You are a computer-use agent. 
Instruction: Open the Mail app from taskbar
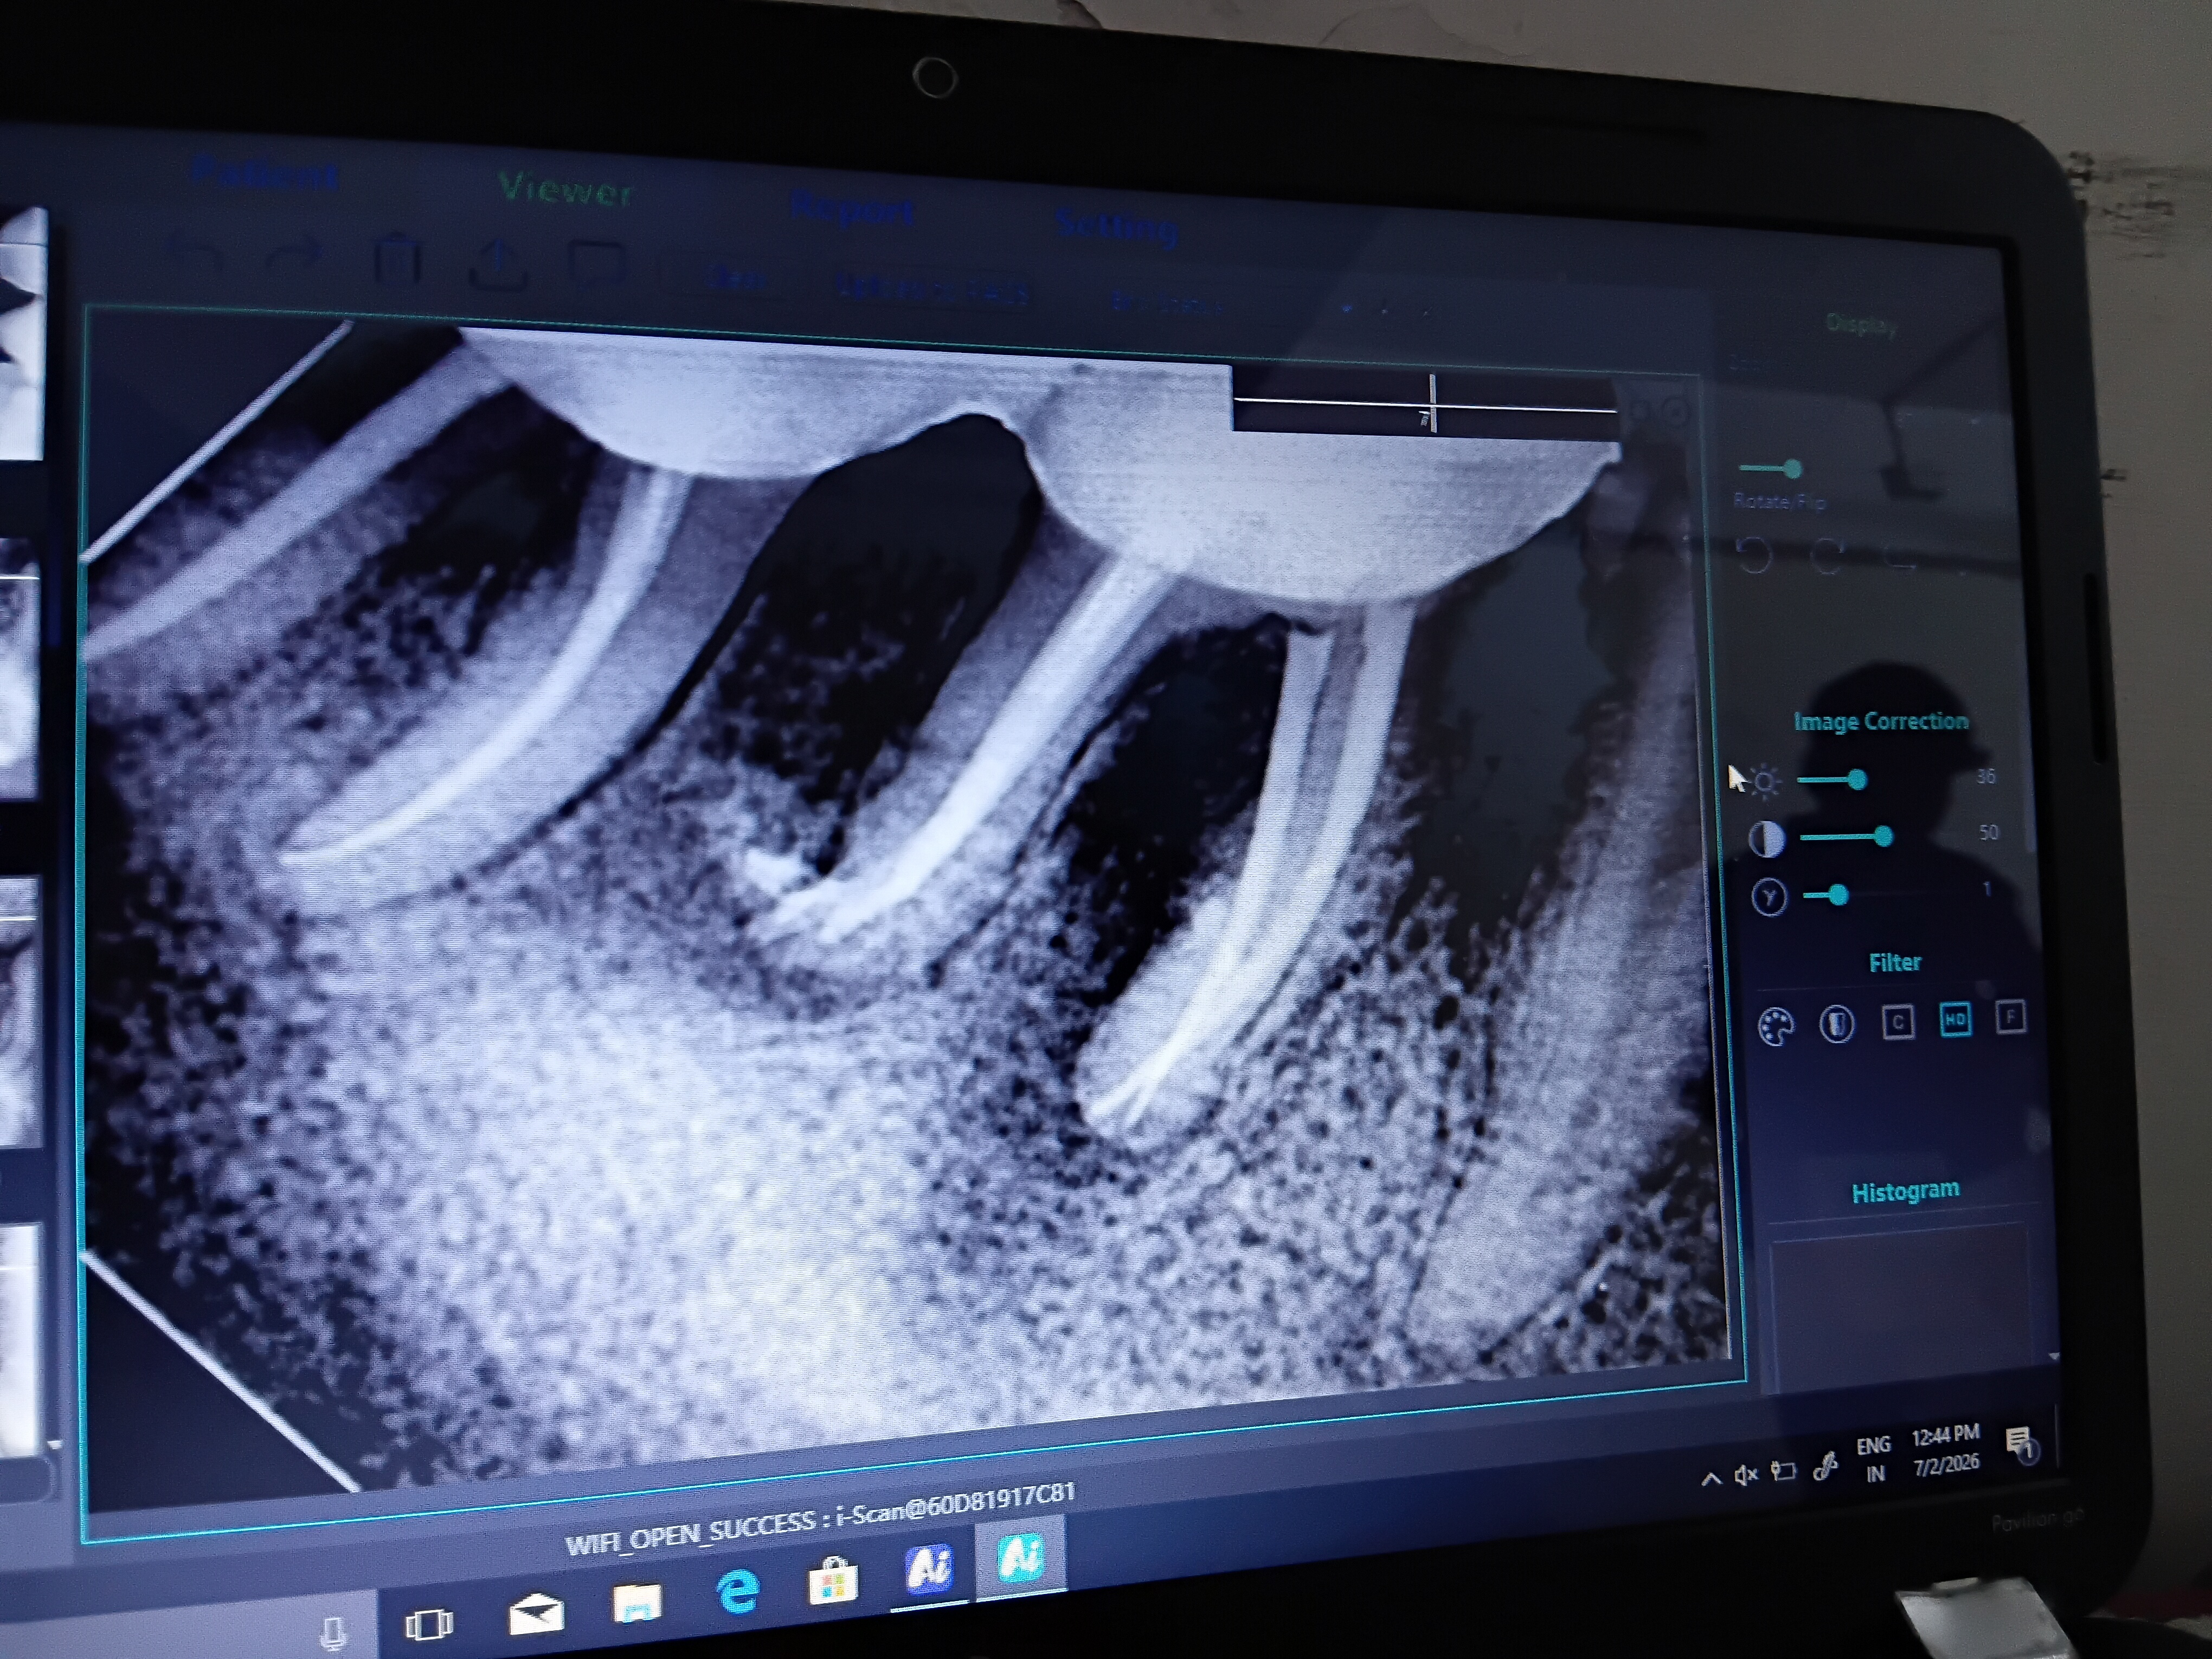[536, 1613]
